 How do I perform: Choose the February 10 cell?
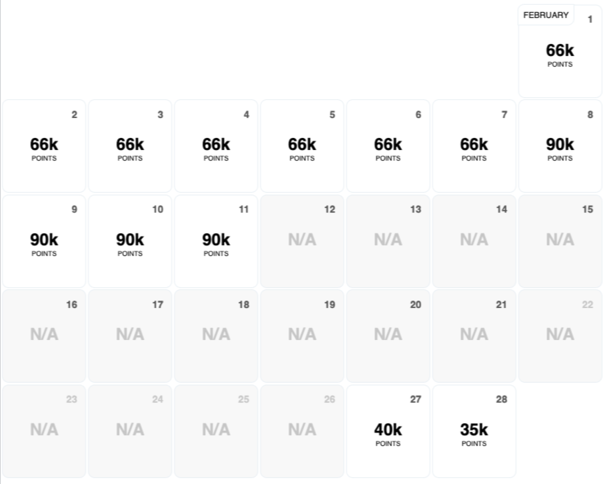click(130, 241)
